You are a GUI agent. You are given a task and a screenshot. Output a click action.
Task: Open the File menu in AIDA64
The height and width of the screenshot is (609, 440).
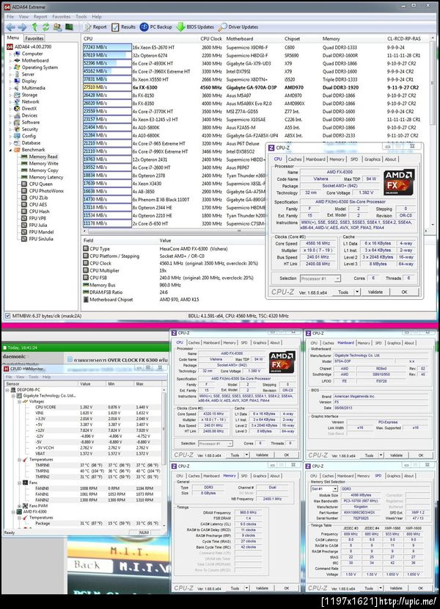pos(10,17)
